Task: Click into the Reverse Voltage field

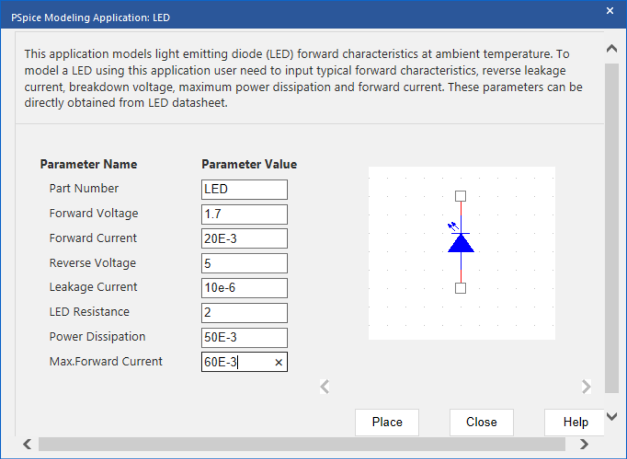Action: click(x=244, y=263)
